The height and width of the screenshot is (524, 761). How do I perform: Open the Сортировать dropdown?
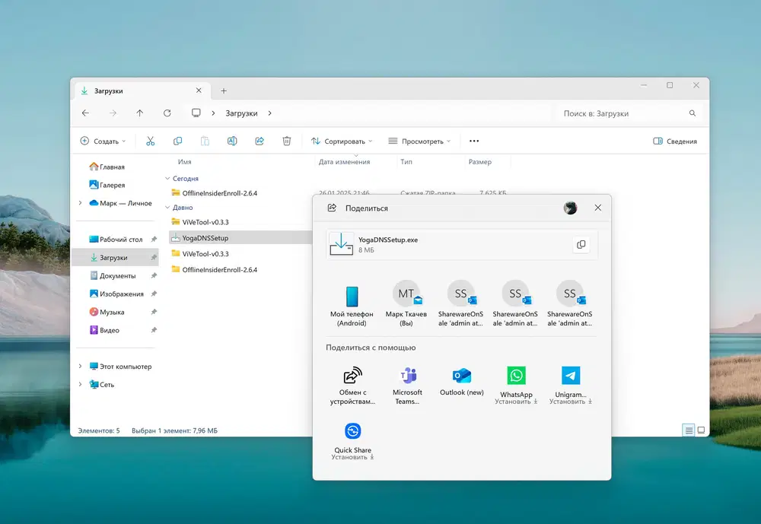point(342,141)
